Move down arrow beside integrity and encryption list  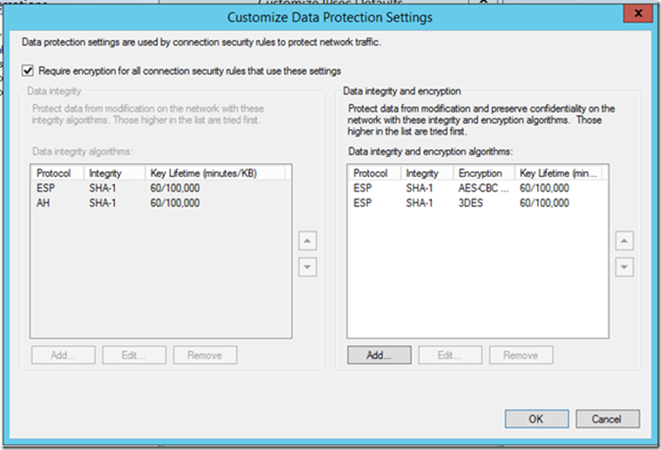point(624,267)
